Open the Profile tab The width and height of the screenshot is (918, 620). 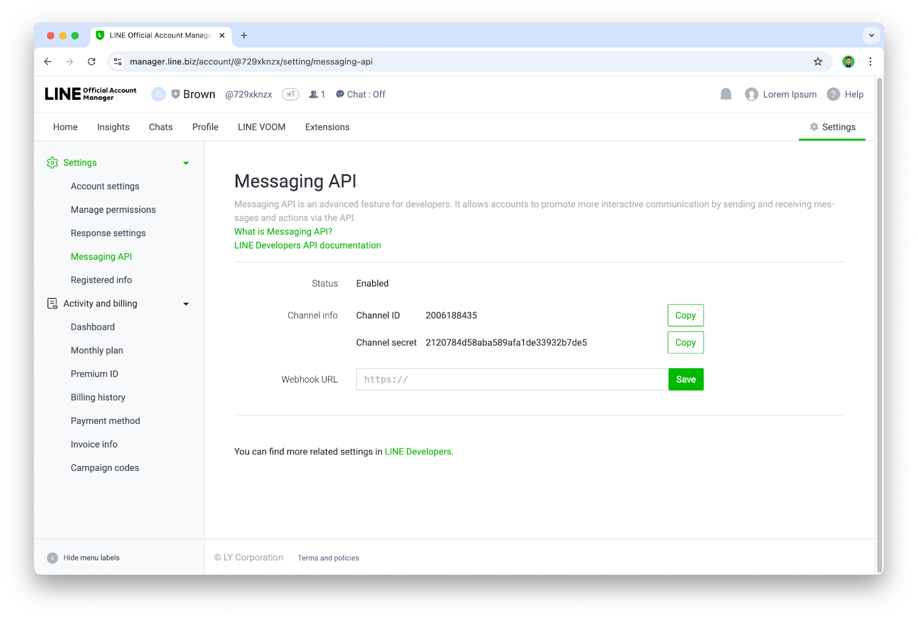tap(205, 127)
